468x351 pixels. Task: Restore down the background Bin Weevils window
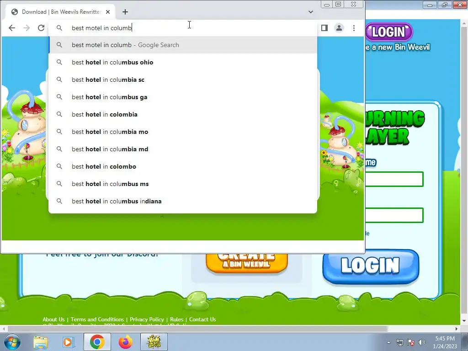pyautogui.click(x=445, y=5)
